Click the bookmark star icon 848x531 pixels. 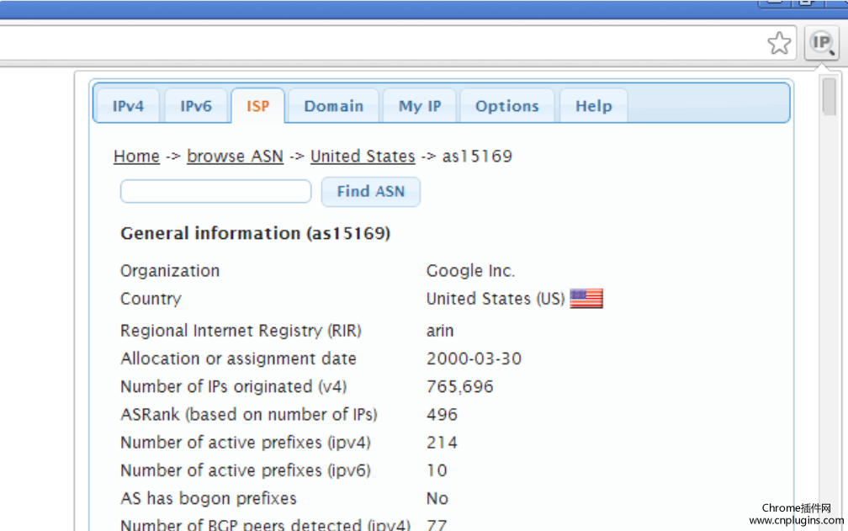[x=779, y=43]
